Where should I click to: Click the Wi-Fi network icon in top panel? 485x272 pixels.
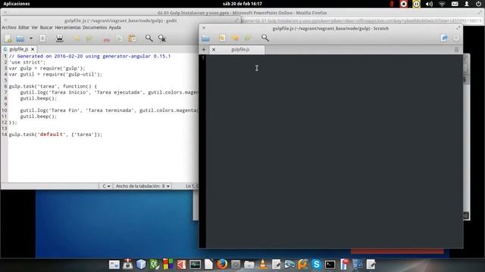[x=442, y=4]
